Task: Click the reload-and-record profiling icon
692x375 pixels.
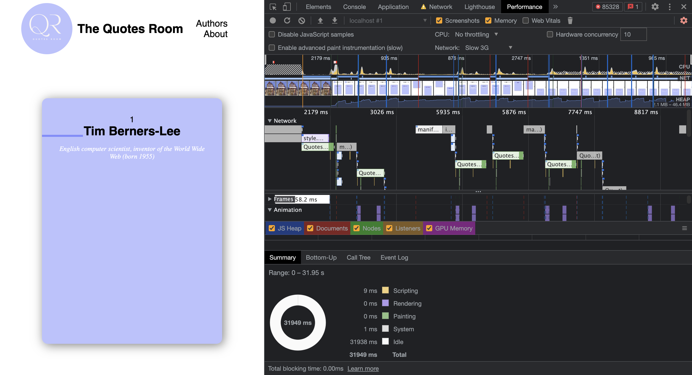Action: coord(287,20)
